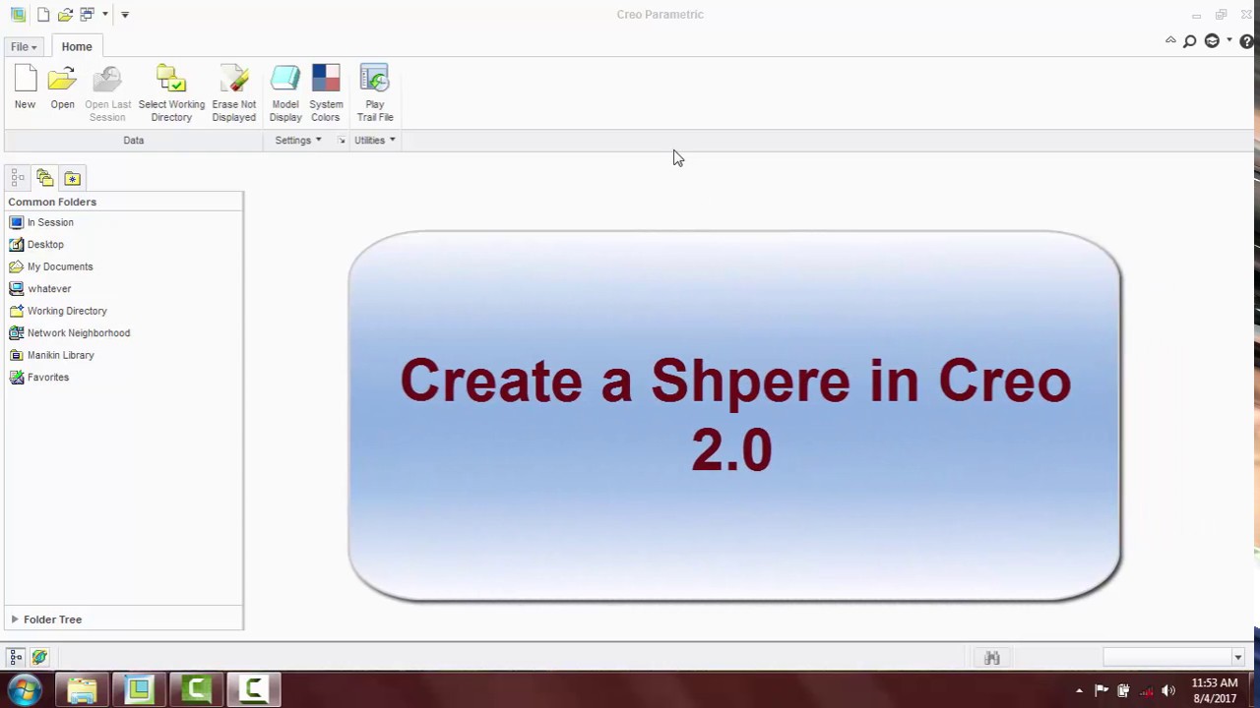Image resolution: width=1260 pixels, height=708 pixels.
Task: Show hidden tray icons arrow
Action: click(1079, 691)
